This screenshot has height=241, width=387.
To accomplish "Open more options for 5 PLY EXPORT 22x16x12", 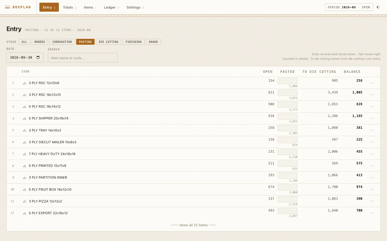I will tap(372, 213).
